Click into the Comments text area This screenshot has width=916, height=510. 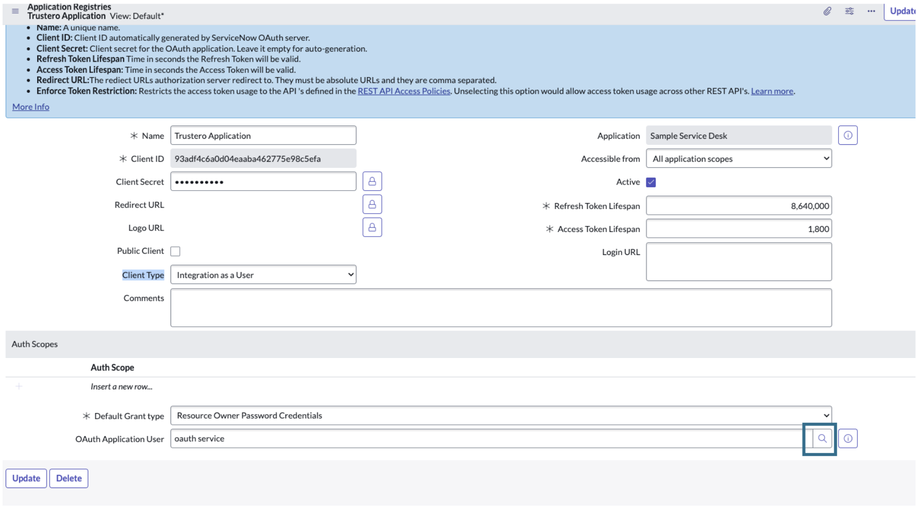[x=500, y=308]
